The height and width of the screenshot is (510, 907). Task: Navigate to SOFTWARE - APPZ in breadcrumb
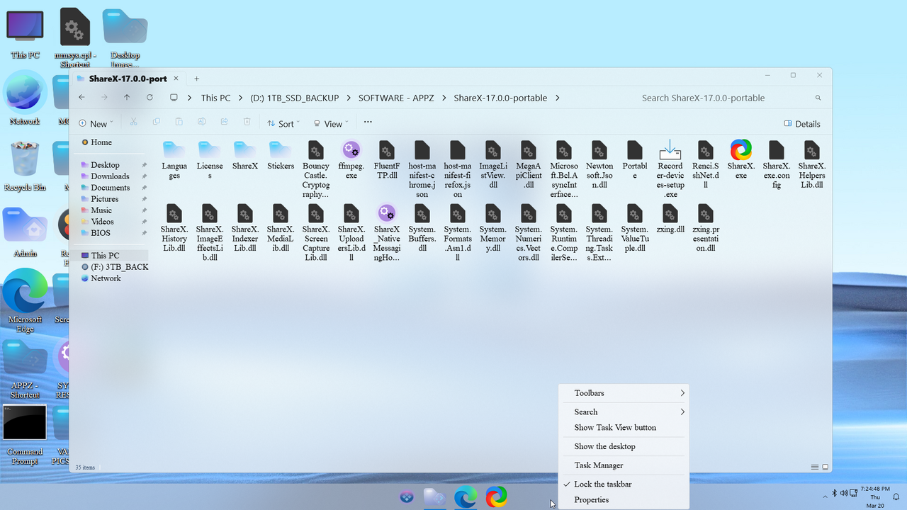[x=396, y=98]
